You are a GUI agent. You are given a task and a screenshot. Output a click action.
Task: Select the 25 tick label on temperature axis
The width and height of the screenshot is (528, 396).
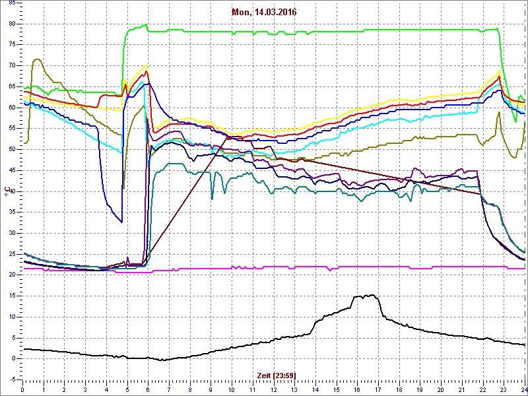[12, 254]
